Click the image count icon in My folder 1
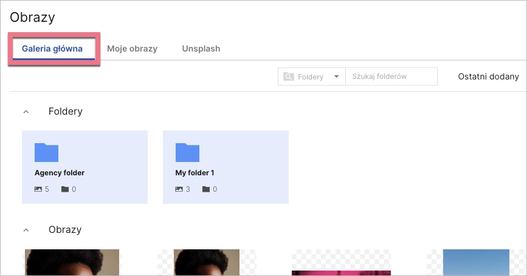 [179, 189]
